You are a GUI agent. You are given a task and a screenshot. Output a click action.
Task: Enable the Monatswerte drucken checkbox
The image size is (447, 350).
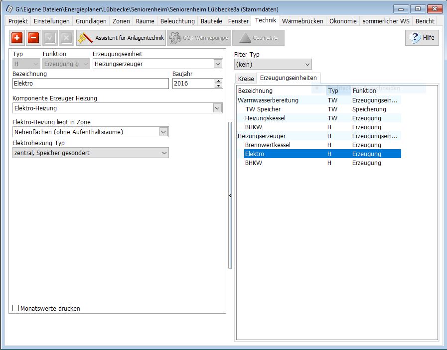tap(16, 308)
